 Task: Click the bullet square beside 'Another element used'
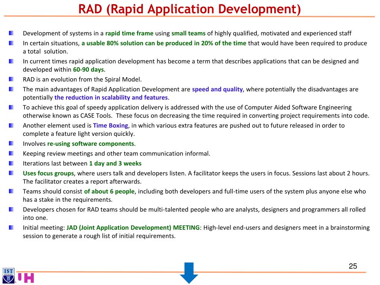click(x=11, y=125)
